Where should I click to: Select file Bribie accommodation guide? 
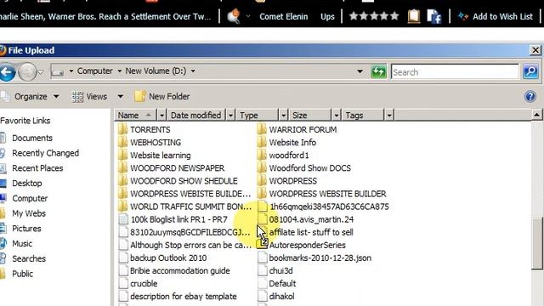(x=173, y=270)
